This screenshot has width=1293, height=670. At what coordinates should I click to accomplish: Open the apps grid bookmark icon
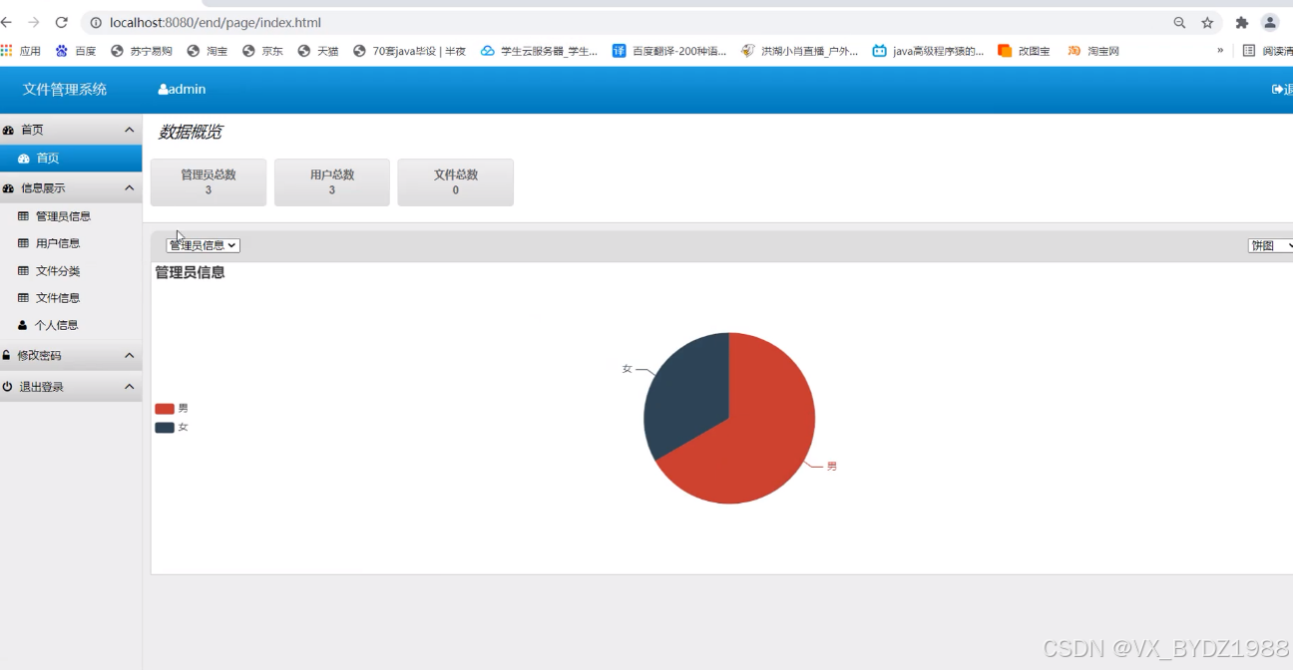7,50
